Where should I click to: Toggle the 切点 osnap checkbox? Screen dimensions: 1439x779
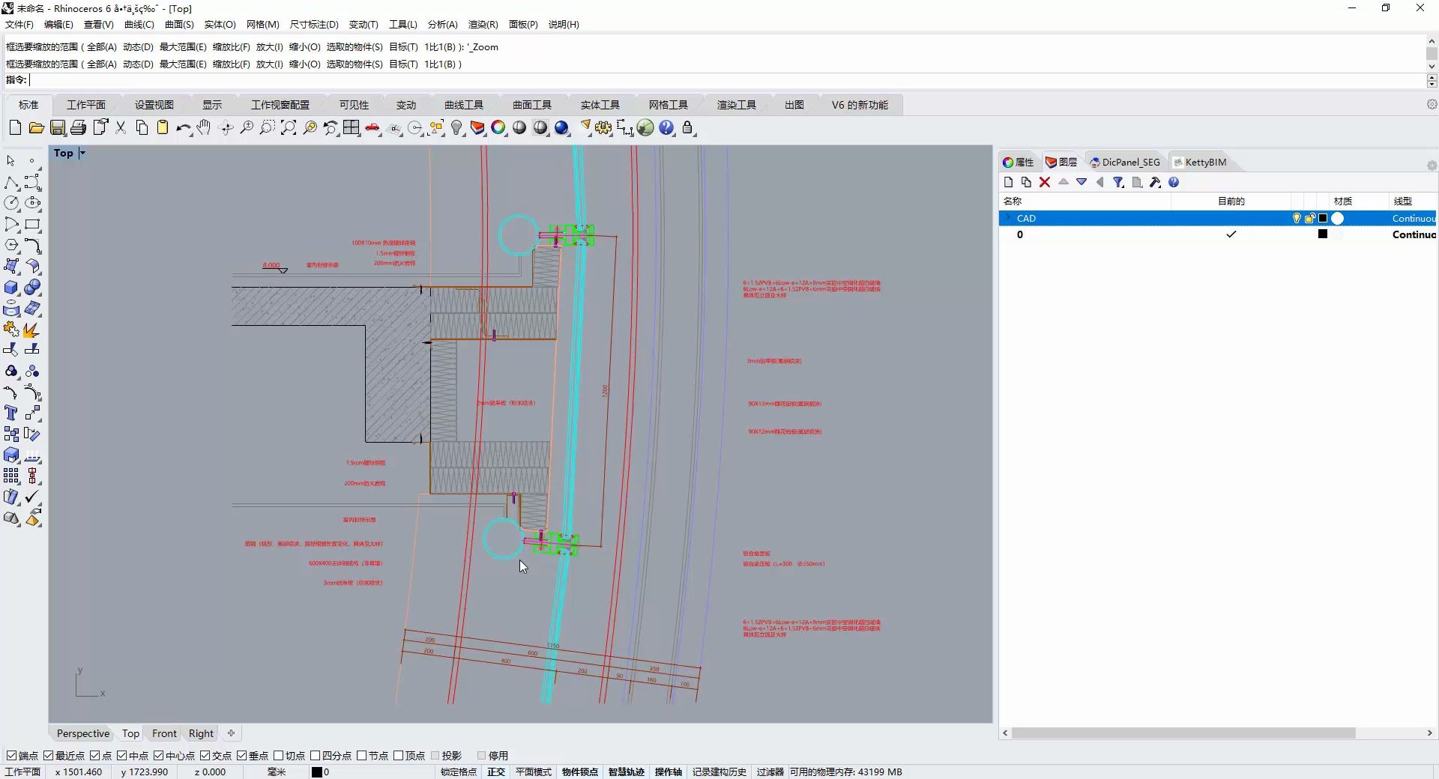click(279, 756)
